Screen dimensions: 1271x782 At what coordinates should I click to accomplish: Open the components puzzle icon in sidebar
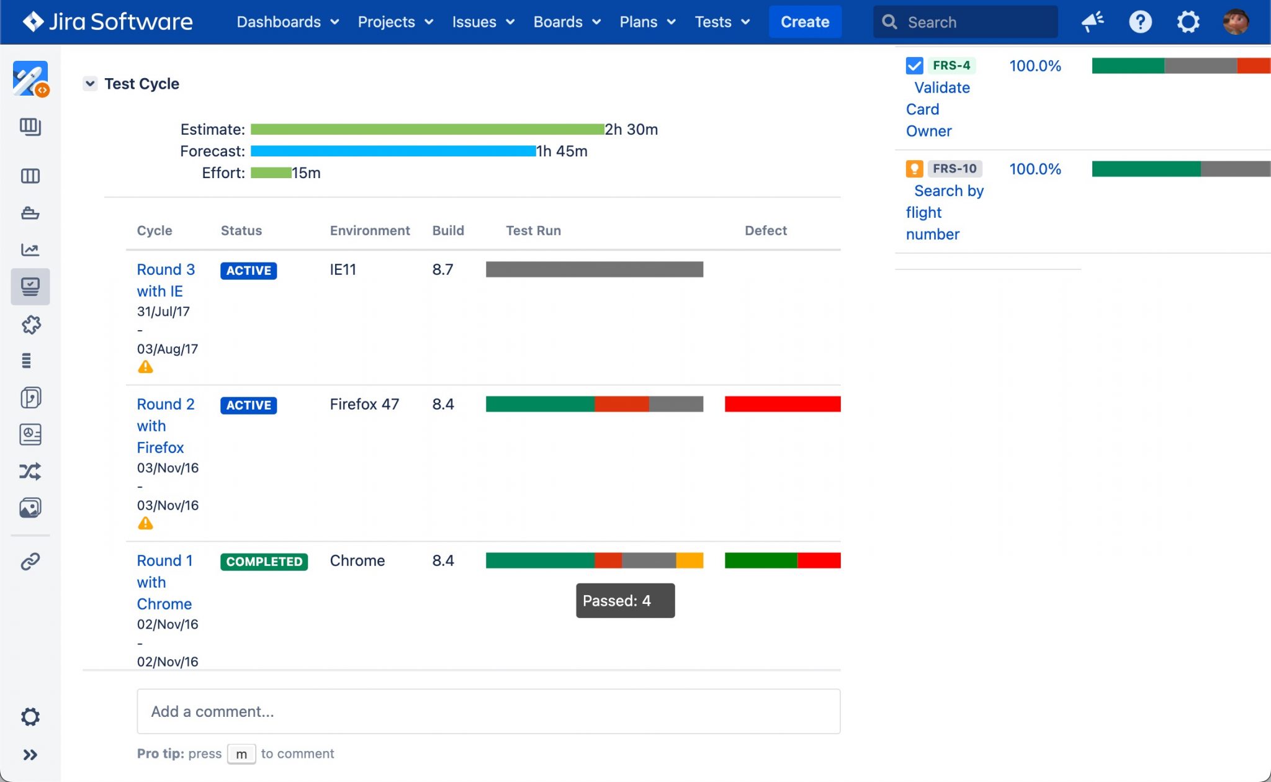pos(30,324)
